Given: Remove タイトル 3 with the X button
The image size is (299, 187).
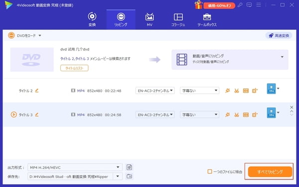Looking at the screenshot, I should [292, 107].
